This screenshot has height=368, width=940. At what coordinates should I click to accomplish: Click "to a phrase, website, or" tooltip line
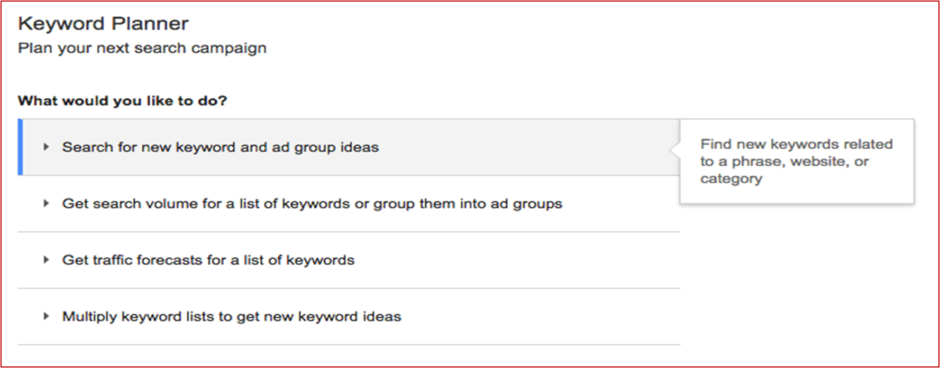pos(784,162)
